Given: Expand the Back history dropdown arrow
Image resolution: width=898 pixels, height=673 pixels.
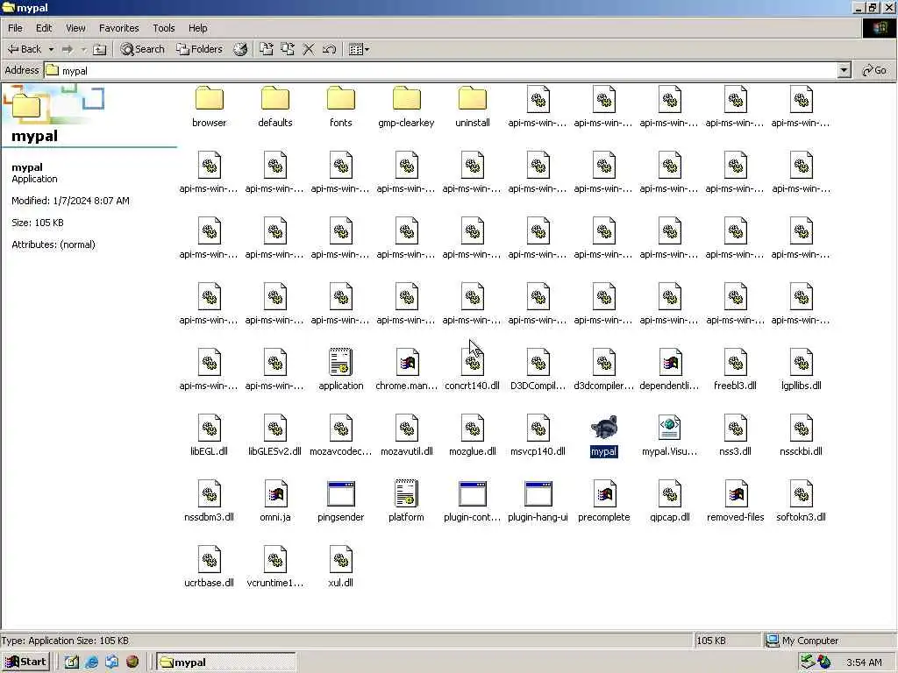Looking at the screenshot, I should [x=51, y=49].
